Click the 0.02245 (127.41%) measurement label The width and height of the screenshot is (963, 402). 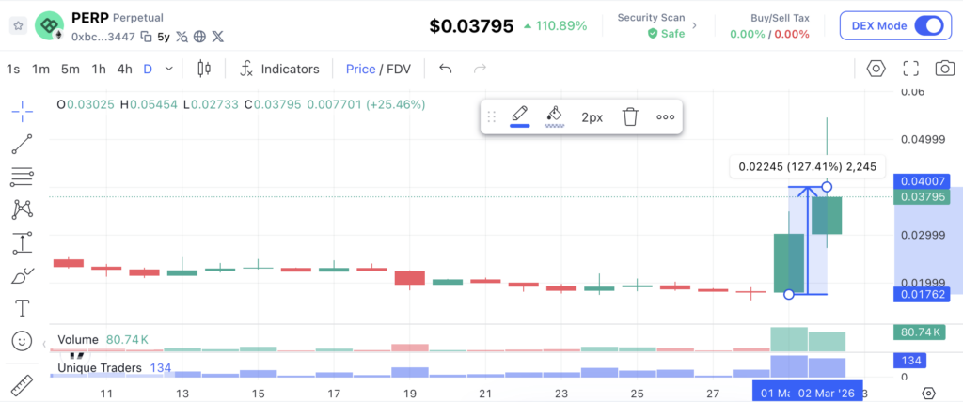coord(808,166)
